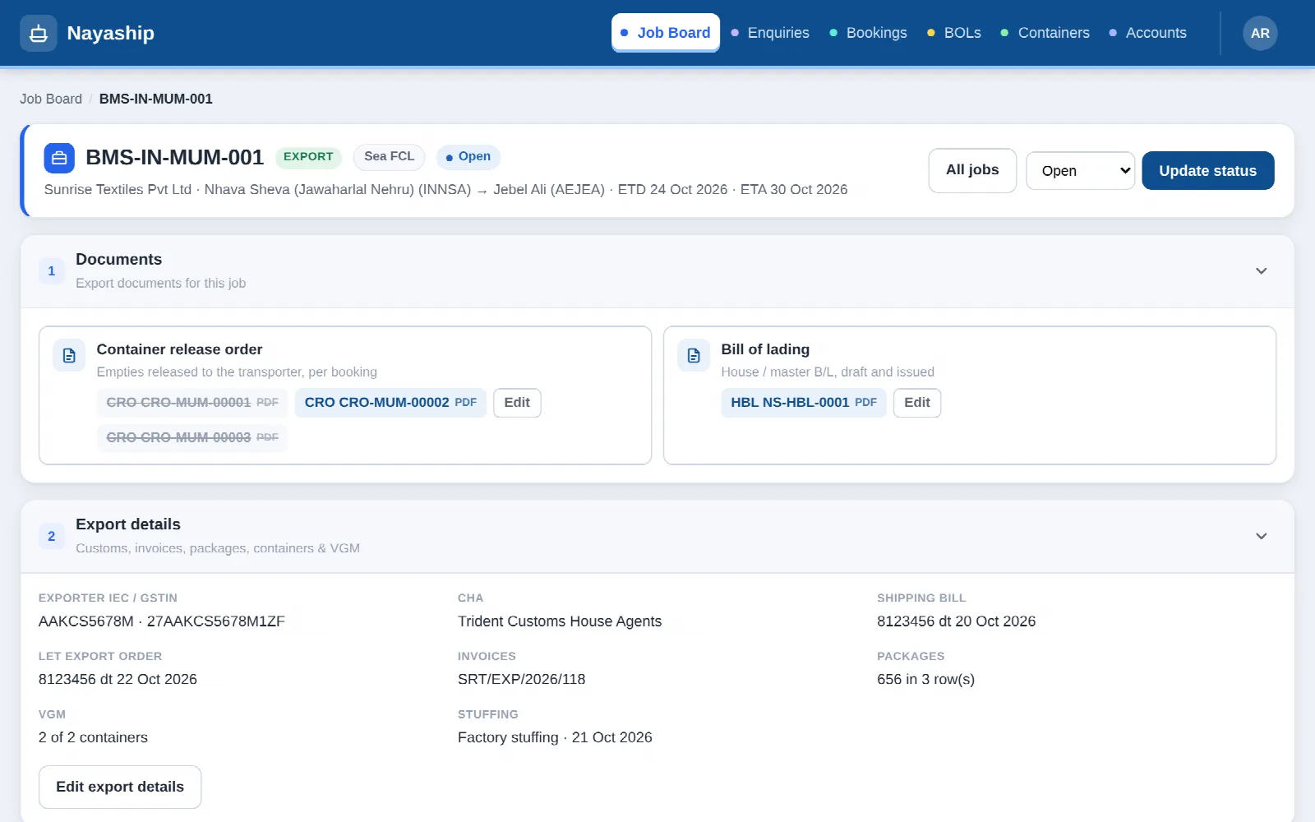Click the Update status button
The height and width of the screenshot is (822, 1315).
tap(1207, 171)
